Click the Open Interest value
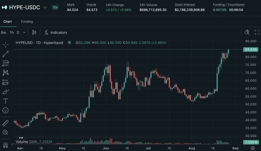The width and height of the screenshot is (261, 151). tap(190, 10)
